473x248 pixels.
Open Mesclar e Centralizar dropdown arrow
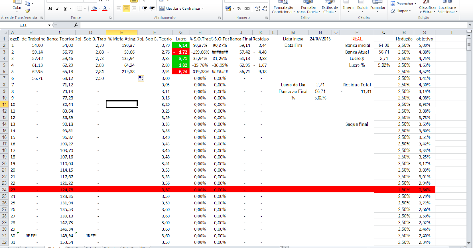point(203,8)
